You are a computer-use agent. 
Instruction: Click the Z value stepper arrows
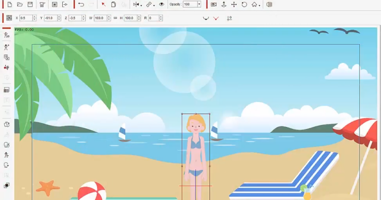coord(84,18)
